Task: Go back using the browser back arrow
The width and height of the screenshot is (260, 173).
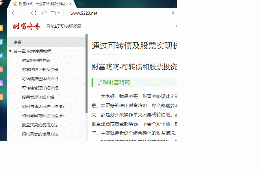Action: pyautogui.click(x=13, y=13)
